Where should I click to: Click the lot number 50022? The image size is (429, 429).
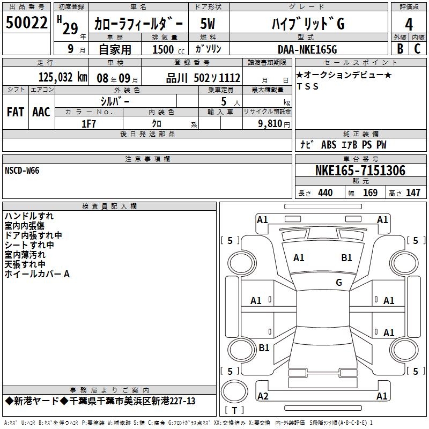tap(26, 23)
